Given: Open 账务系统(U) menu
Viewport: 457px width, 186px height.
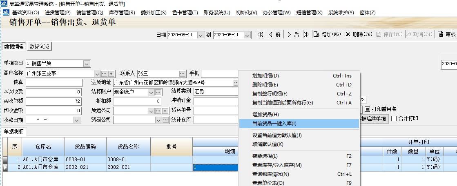Looking at the screenshot, I should pos(217,13).
